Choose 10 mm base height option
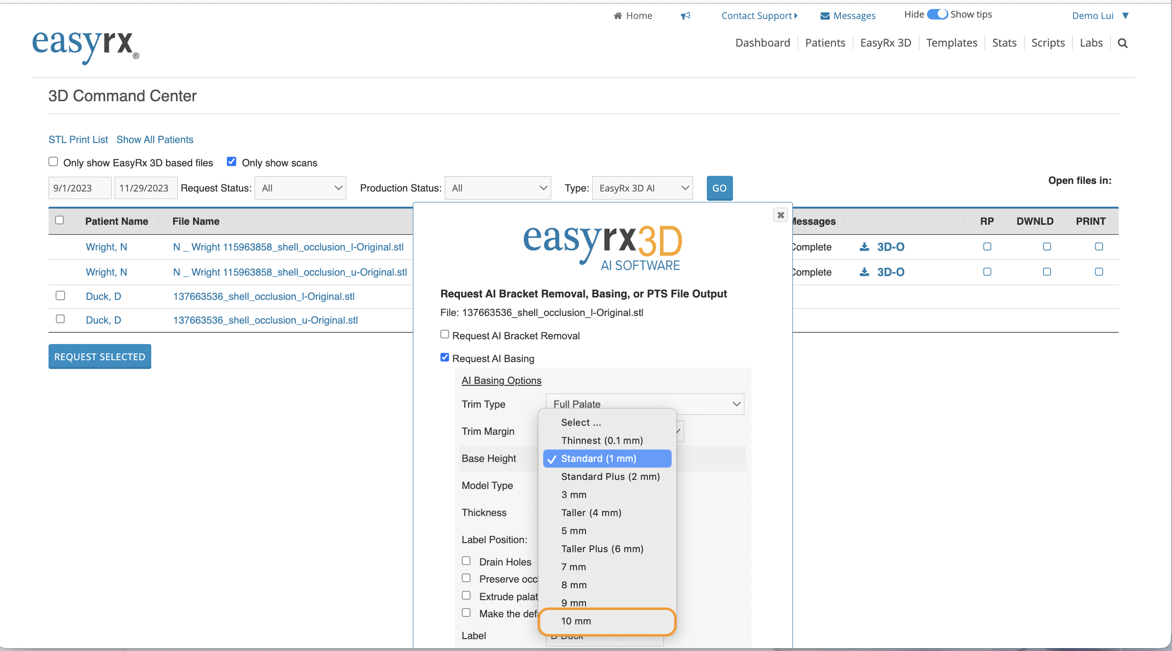The image size is (1172, 651). (x=607, y=621)
